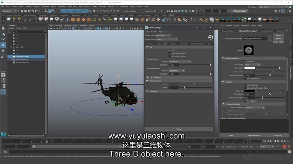Click the pause render icon in status line
Screen dimensions: 293x164
pos(193,11)
